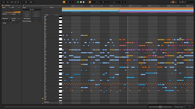Click the Position Set button

(10, 14)
